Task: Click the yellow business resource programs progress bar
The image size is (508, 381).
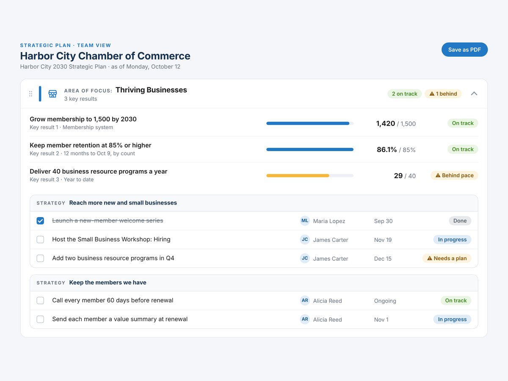Action: point(310,175)
